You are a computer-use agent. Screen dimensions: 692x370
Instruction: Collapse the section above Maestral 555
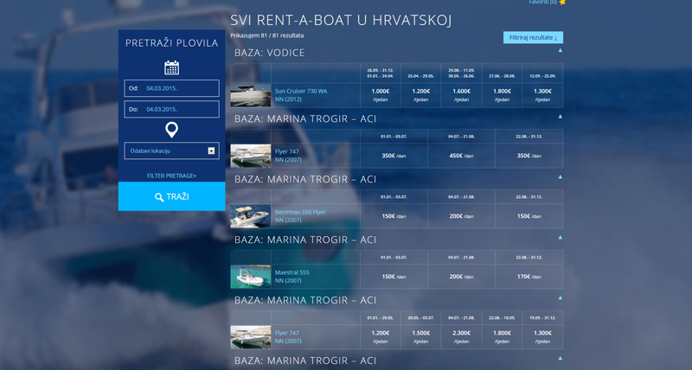[560, 237]
